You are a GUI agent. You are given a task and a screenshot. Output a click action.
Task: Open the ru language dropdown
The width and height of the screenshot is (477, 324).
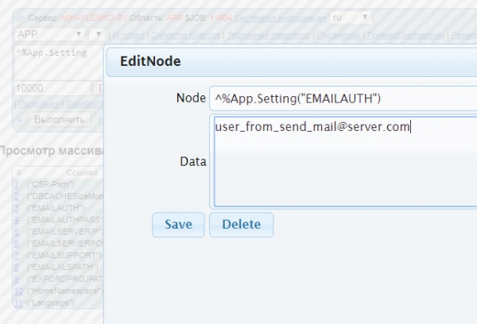(x=351, y=17)
